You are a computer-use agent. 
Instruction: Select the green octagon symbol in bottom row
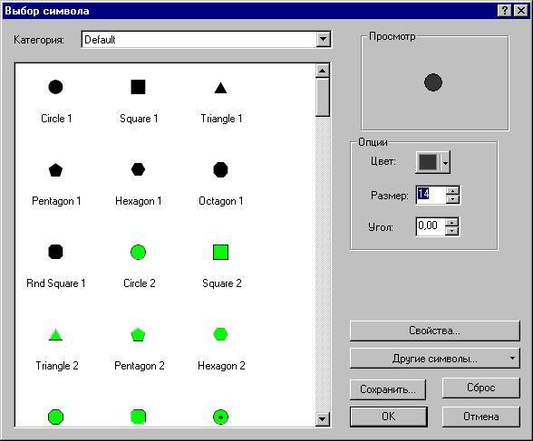point(55,417)
